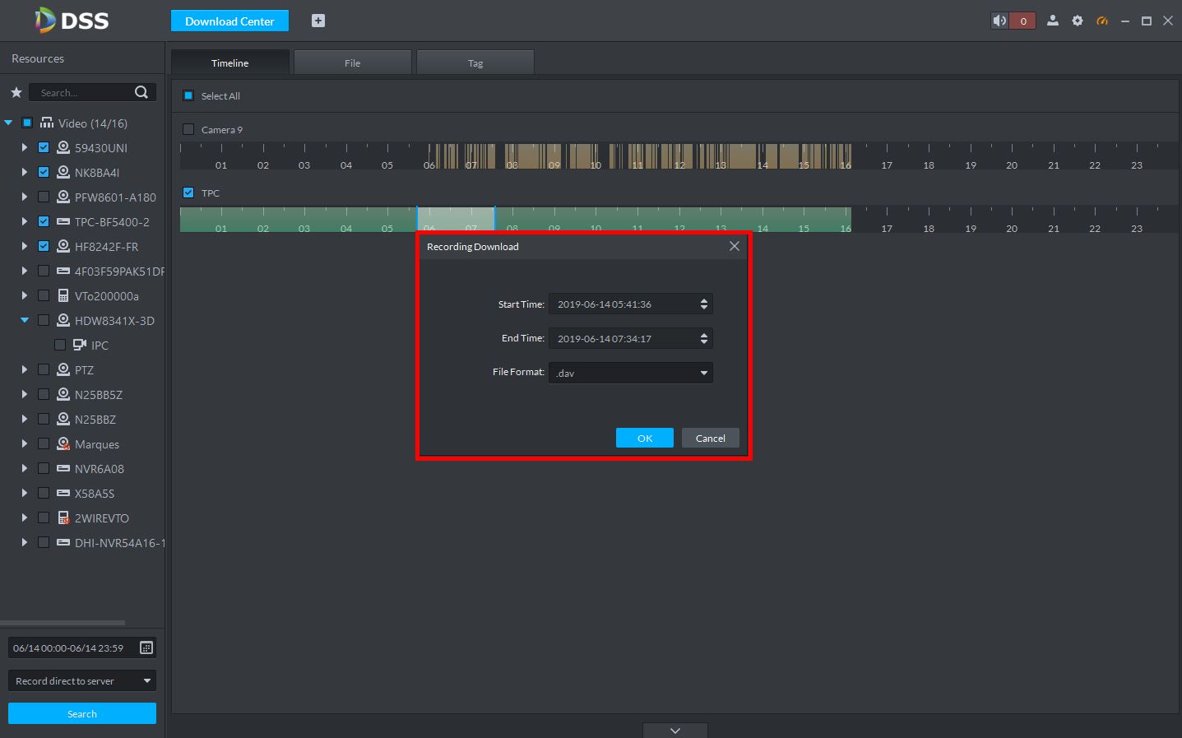Select the DHI-NVR54A16 recorder icon

pyautogui.click(x=63, y=542)
